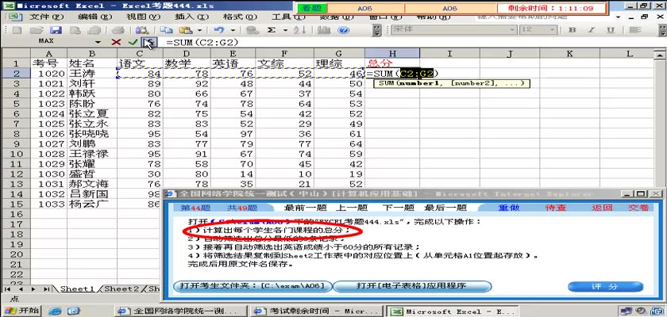Submit exam with 交卷
This screenshot has height=317, width=667.
tap(638, 208)
